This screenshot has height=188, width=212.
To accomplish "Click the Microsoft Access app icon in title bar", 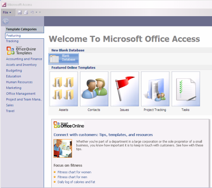I will point(4,5).
